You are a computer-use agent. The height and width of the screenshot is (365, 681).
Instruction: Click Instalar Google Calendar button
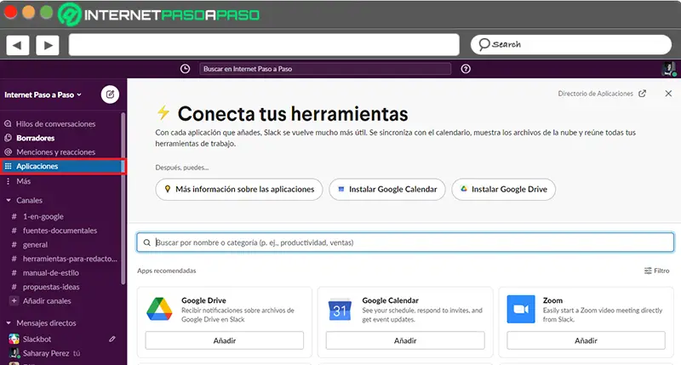click(x=387, y=189)
